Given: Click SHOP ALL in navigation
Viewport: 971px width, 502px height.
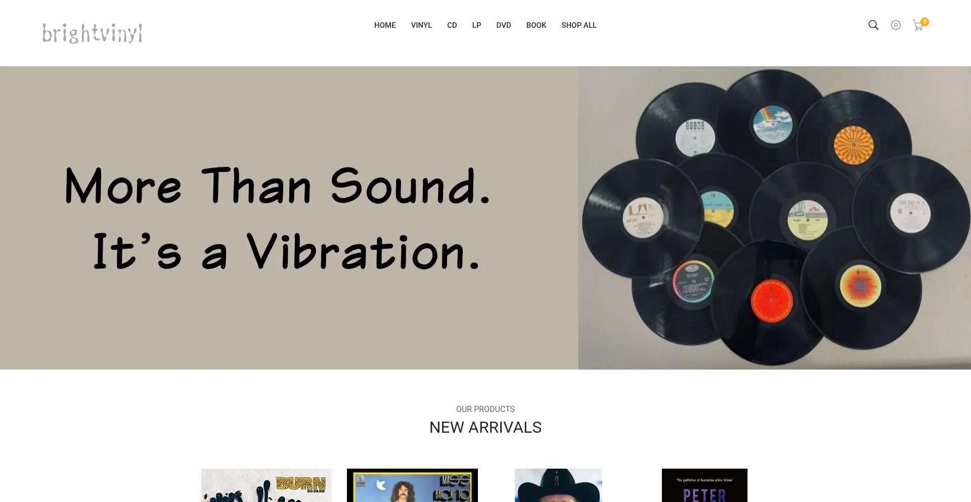Looking at the screenshot, I should [579, 25].
